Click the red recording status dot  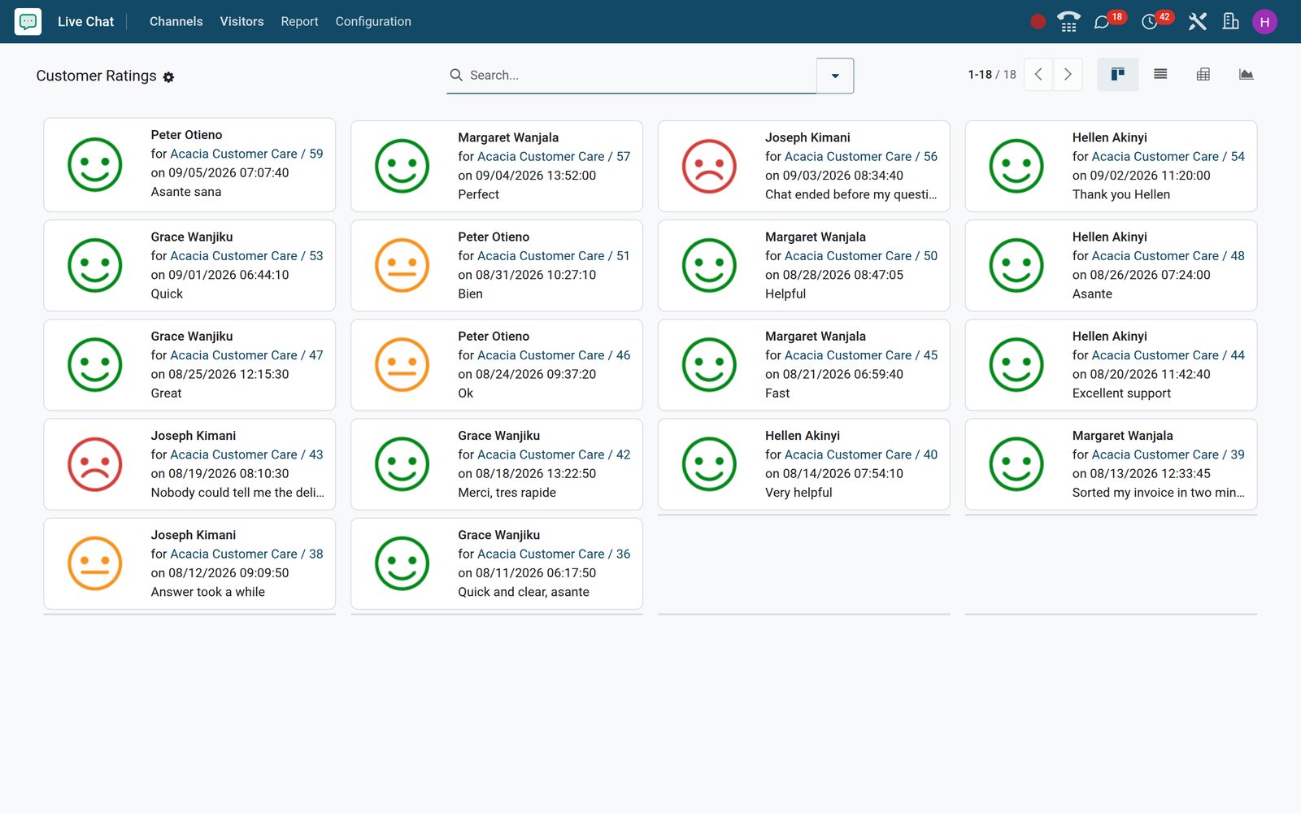pyautogui.click(x=1038, y=22)
